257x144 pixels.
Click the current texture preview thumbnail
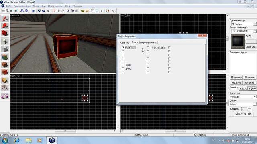[x=238, y=42]
